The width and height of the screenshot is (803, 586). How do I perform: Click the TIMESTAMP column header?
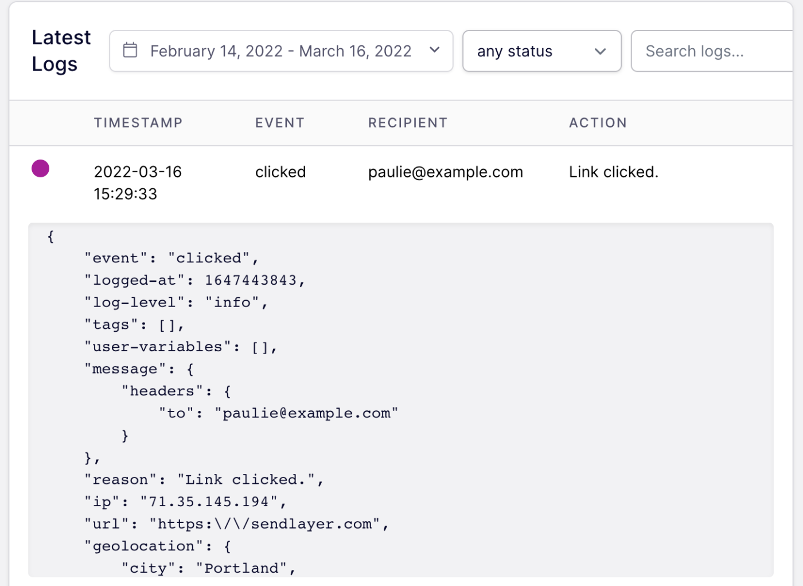coord(138,123)
